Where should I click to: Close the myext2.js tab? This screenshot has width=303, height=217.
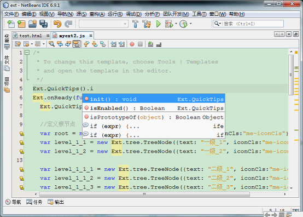(91, 36)
